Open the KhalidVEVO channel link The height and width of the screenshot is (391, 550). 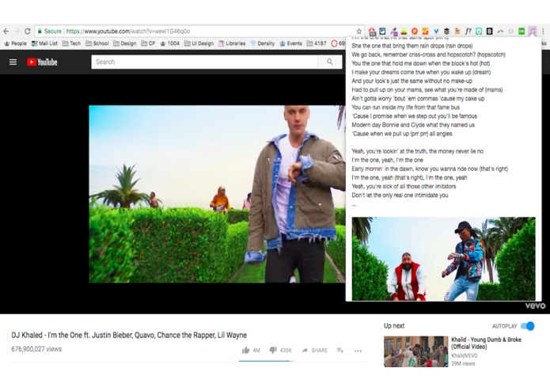point(465,355)
